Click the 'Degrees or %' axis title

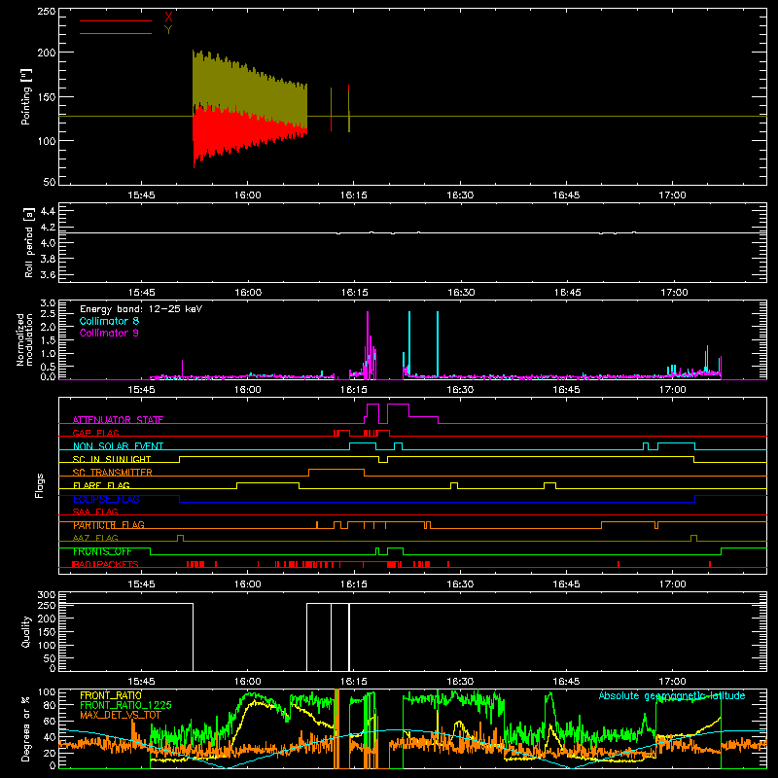[26, 728]
